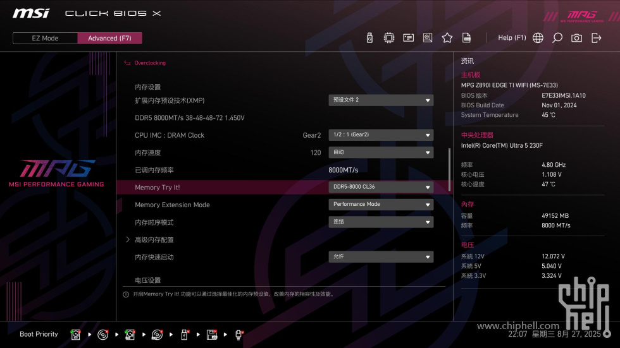Click the Memory Extension Mode label
Viewport: 620px width, 348px height.
pos(172,205)
